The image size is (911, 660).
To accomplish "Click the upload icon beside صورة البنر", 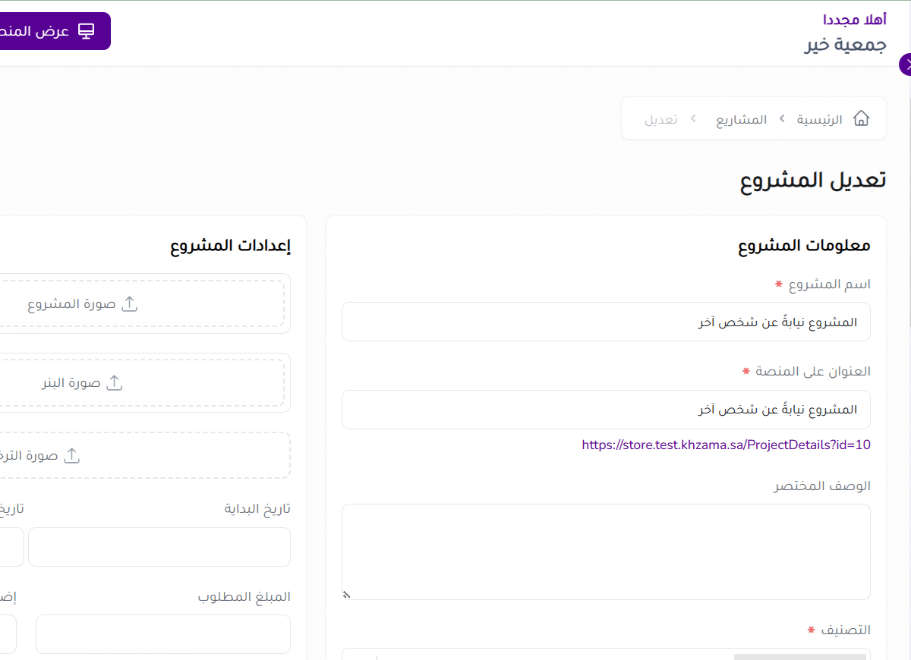I will coord(114,382).
